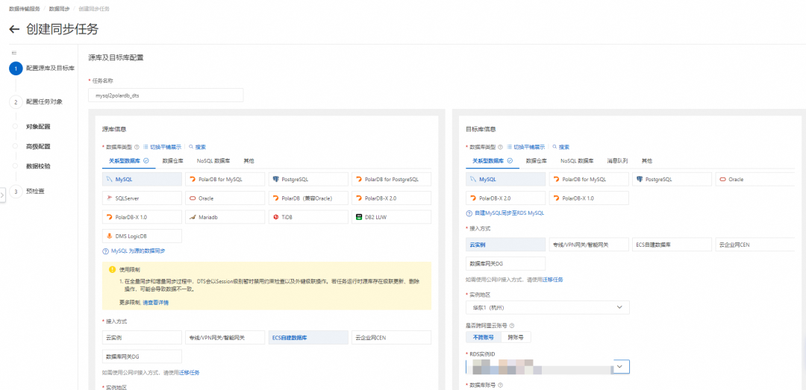Select source PolarDB for PostgreSQL type
Image resolution: width=806 pixels, height=390 pixels.
click(391, 179)
